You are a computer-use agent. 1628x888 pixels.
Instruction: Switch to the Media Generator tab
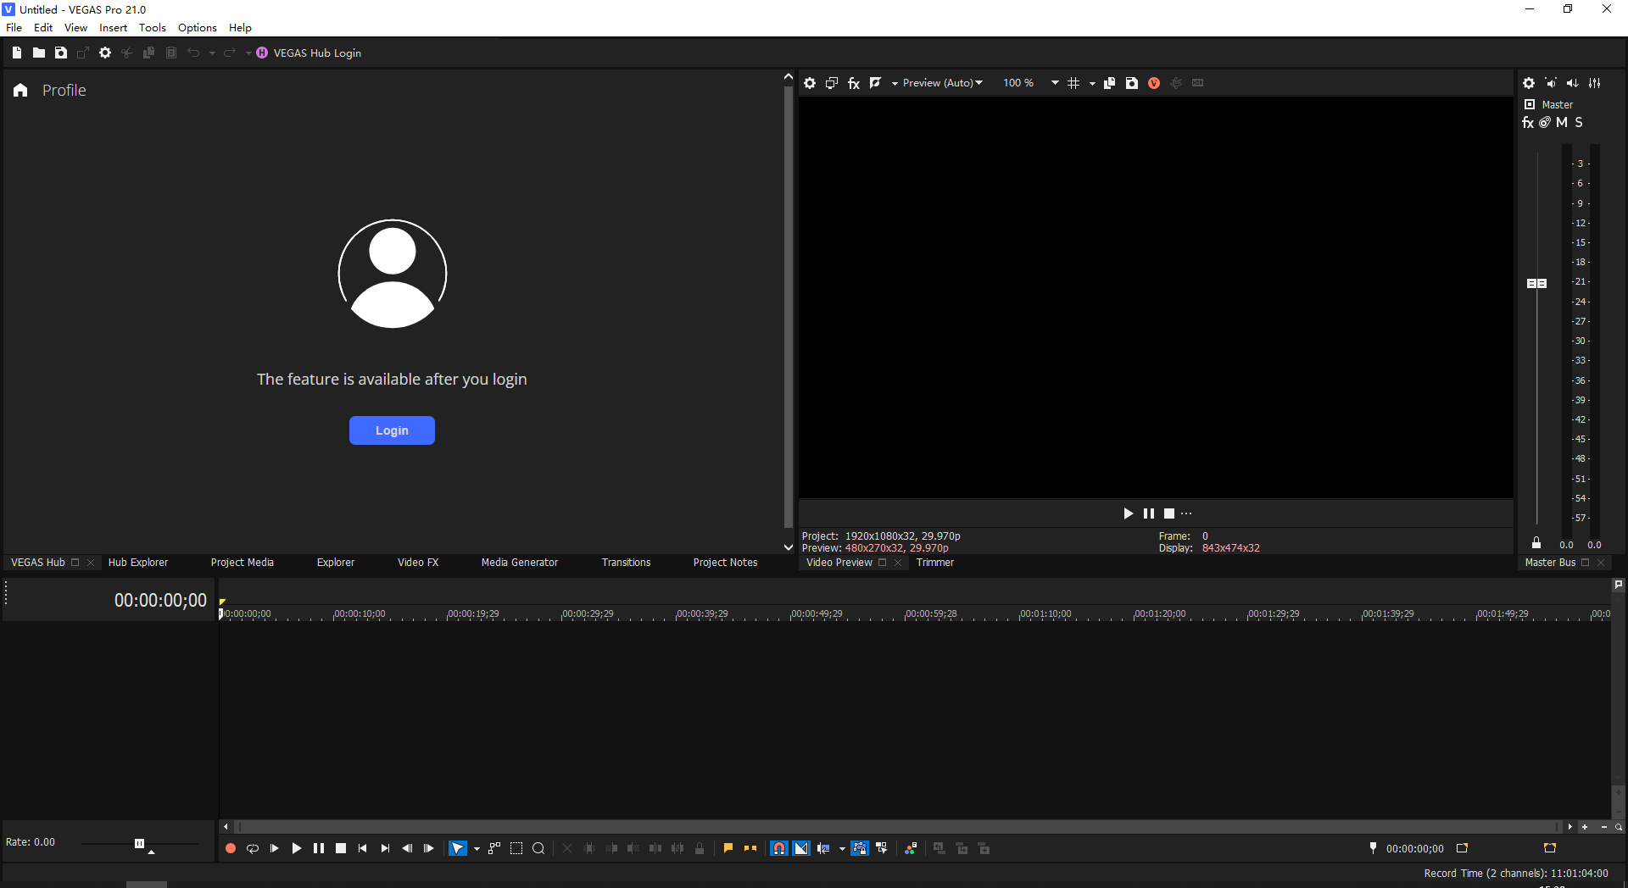pyautogui.click(x=520, y=563)
